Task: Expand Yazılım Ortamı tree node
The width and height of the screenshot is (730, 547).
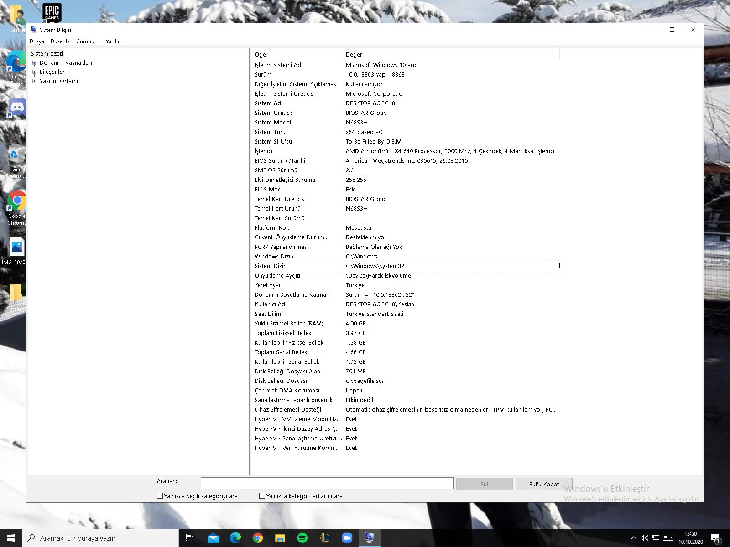Action: tap(35, 81)
